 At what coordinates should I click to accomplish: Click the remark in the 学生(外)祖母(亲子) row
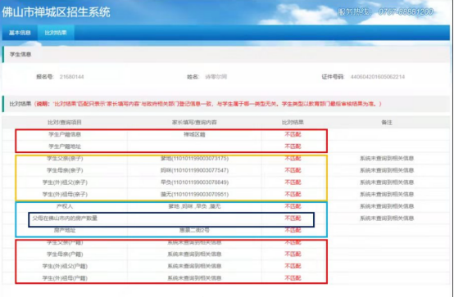point(387,194)
